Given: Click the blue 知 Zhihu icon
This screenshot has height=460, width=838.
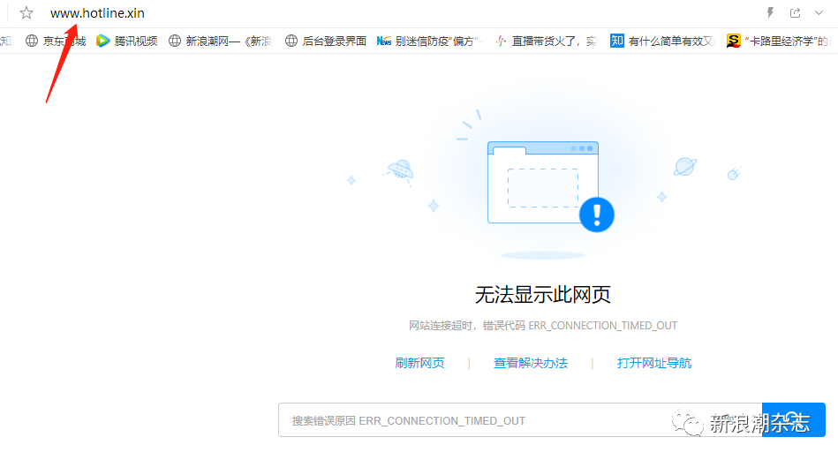Looking at the screenshot, I should coord(616,41).
